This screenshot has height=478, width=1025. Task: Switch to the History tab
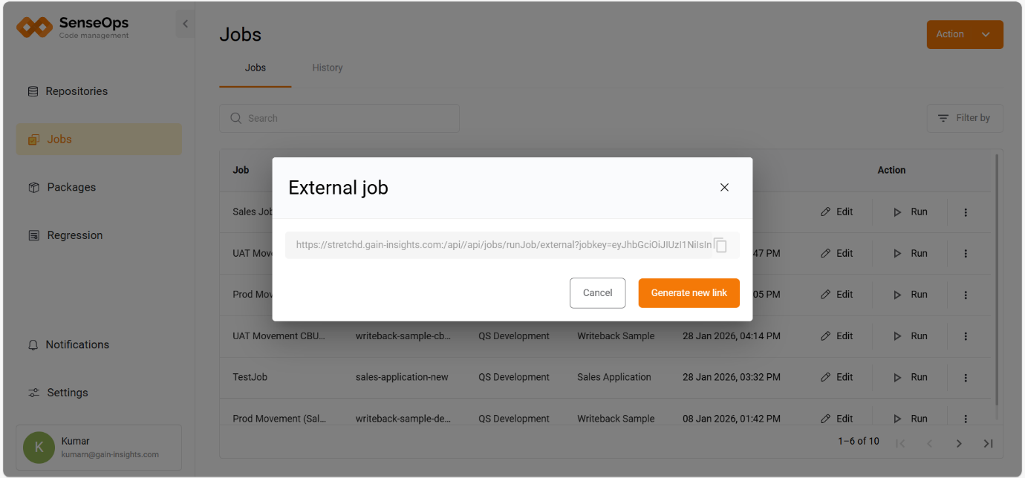(x=327, y=68)
